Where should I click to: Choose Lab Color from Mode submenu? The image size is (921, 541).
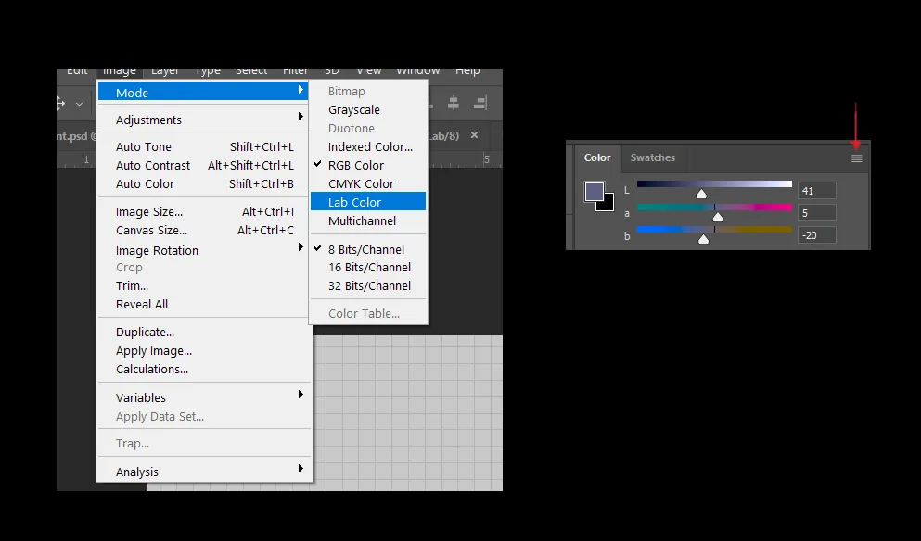(x=368, y=202)
